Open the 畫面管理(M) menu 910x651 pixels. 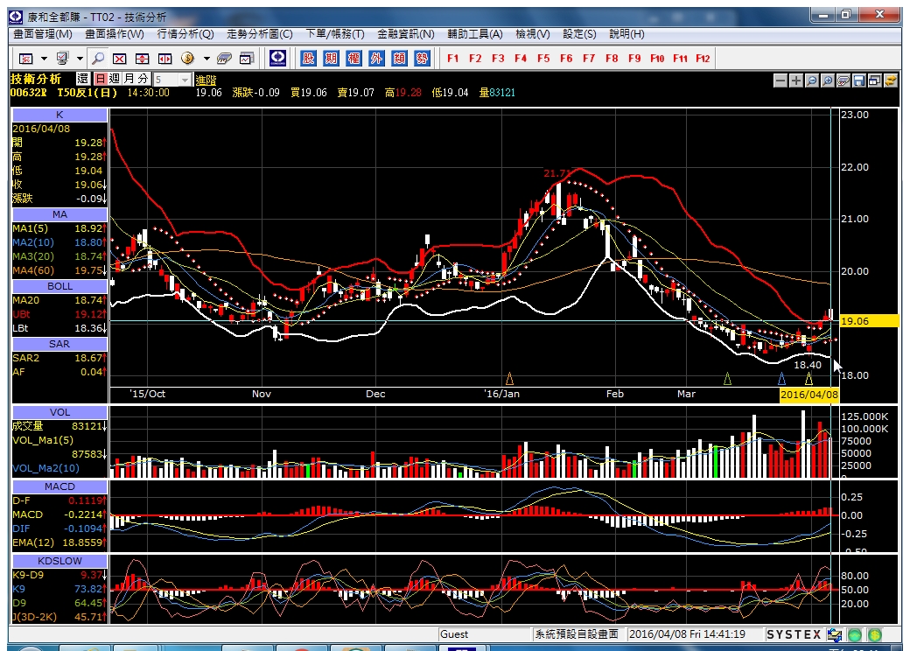tap(43, 34)
